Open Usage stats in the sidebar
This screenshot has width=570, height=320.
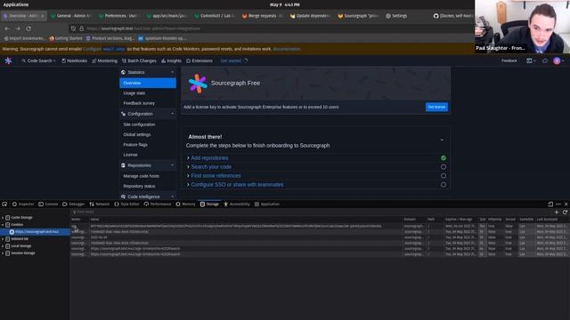click(134, 93)
